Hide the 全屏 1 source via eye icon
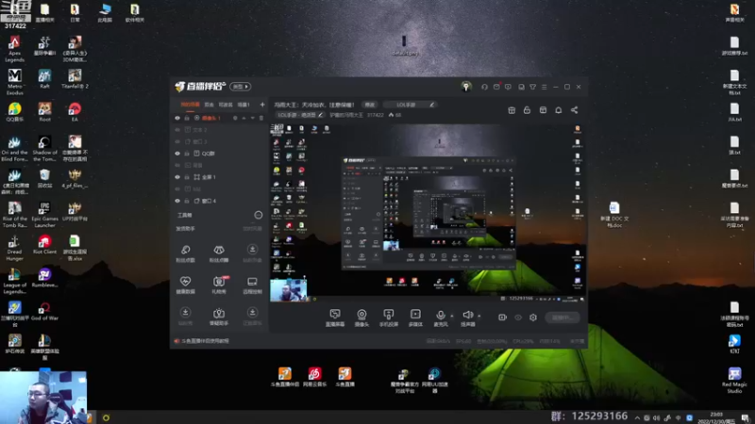 [177, 177]
